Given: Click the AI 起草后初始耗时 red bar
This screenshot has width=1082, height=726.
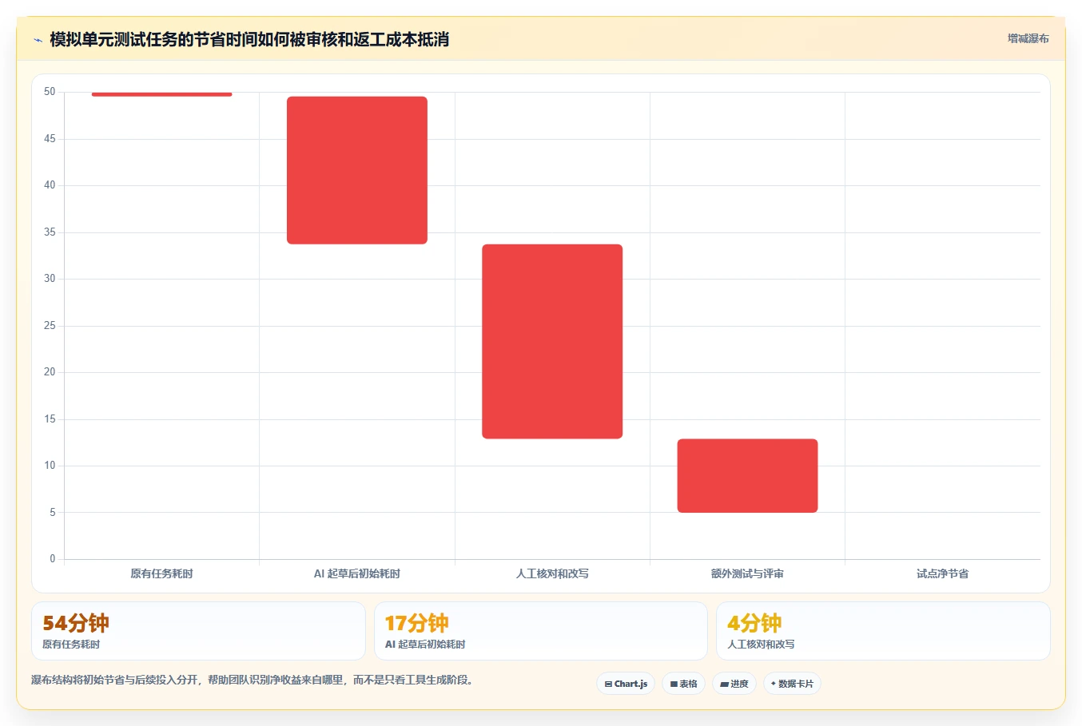Looking at the screenshot, I should point(357,170).
